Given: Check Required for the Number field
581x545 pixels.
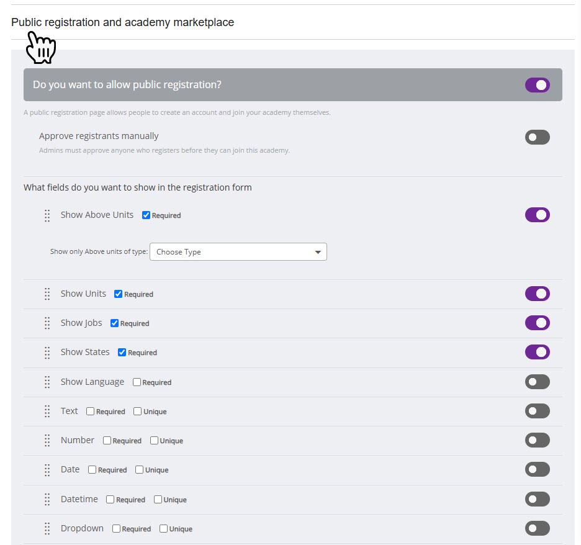Looking at the screenshot, I should coord(107,441).
